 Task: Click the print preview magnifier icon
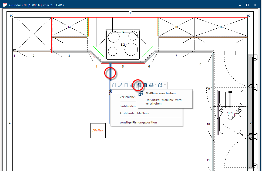[160, 85]
